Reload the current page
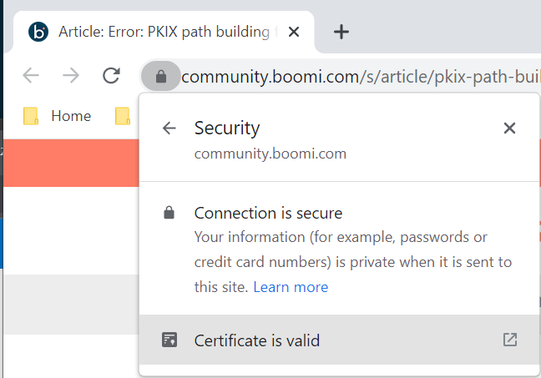Viewport: 541px width, 378px height. coord(111,76)
